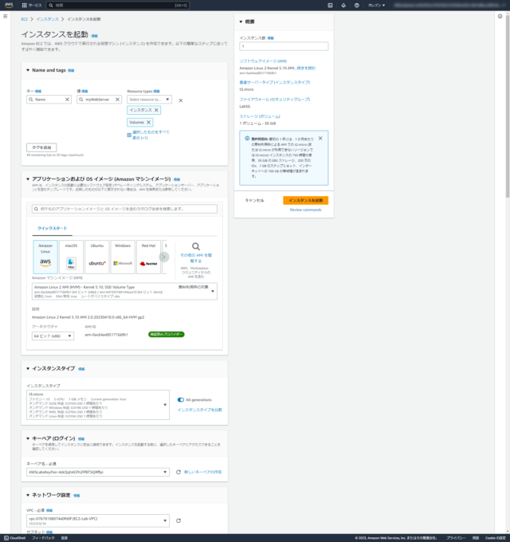Select the Amazon Linux quick start tile
The height and width of the screenshot is (542, 510).
click(45, 257)
